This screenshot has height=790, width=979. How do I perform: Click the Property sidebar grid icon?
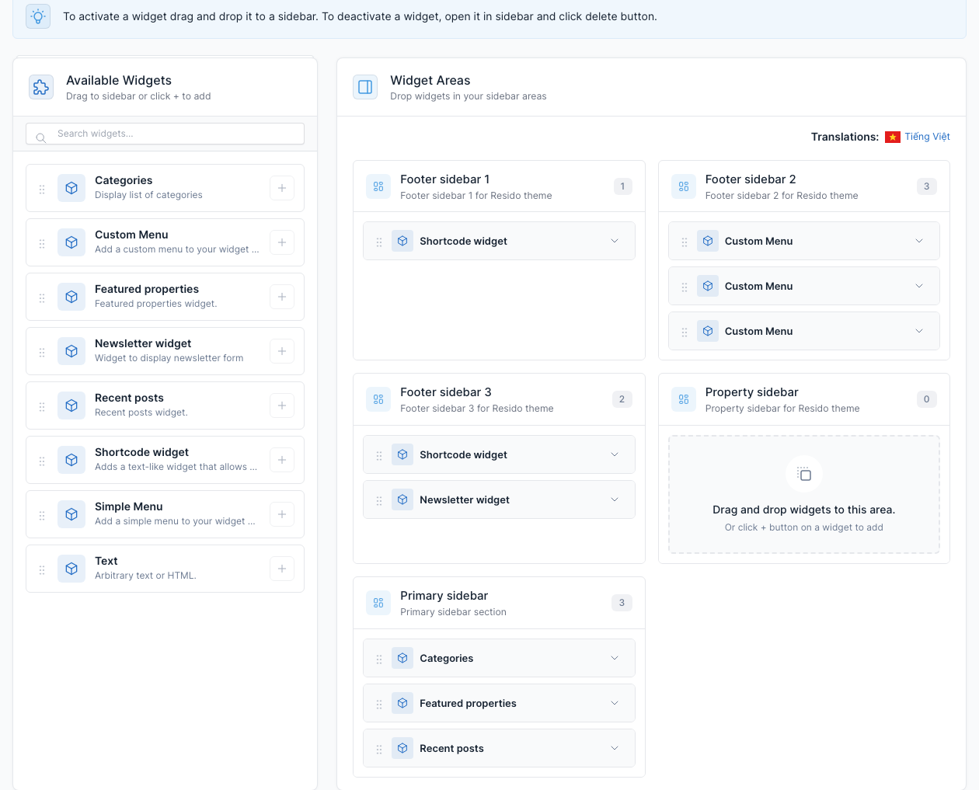click(684, 399)
